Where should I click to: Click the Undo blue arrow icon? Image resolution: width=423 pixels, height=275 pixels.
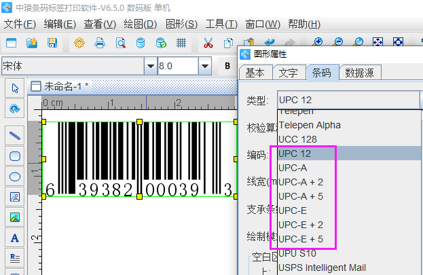[x=270, y=42]
